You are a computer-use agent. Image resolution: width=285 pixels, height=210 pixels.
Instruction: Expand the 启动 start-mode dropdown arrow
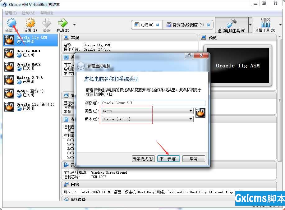click(x=74, y=25)
